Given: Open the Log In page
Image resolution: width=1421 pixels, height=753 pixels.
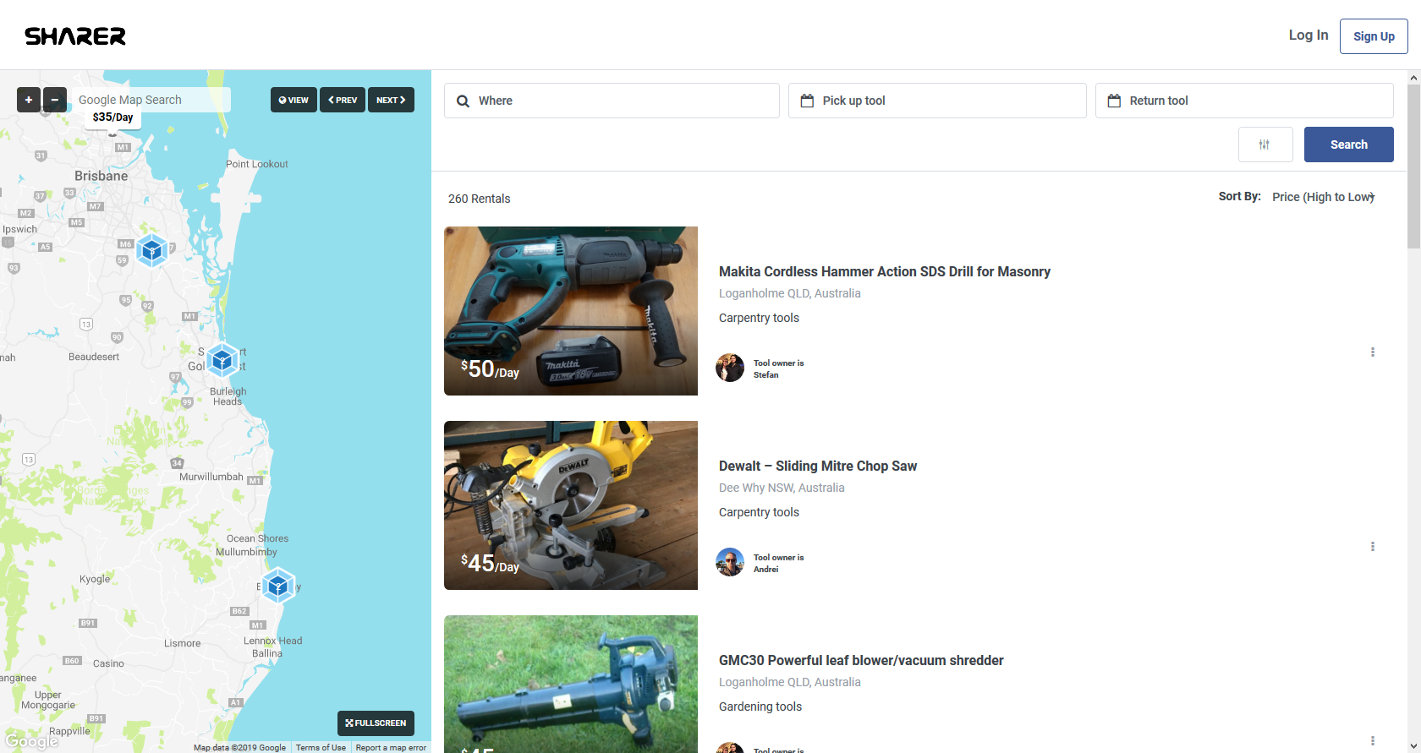Looking at the screenshot, I should click(1309, 35).
